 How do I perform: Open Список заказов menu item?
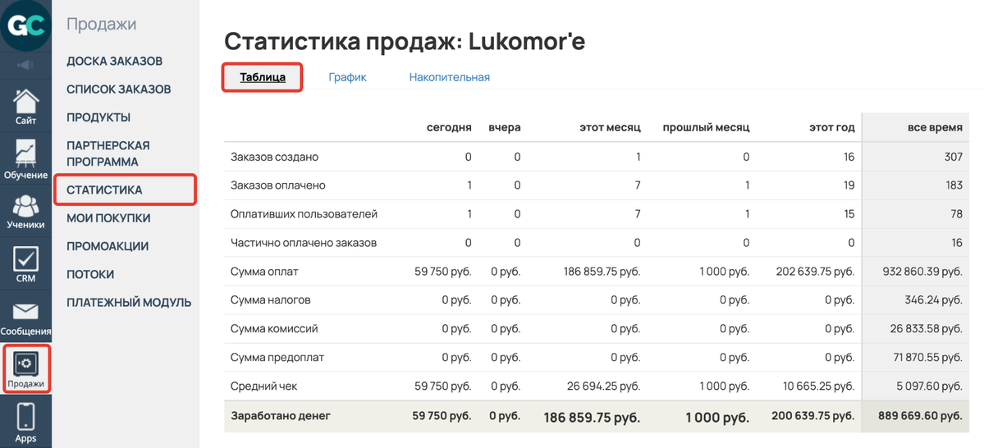119,89
